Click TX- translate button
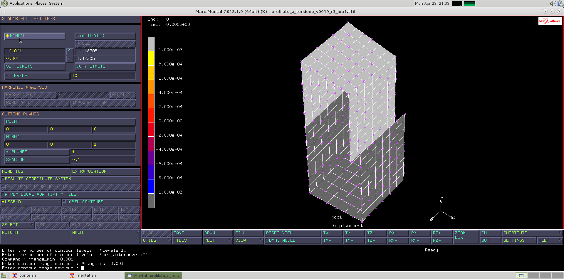The height and width of the screenshot is (279, 564). (x=332, y=241)
